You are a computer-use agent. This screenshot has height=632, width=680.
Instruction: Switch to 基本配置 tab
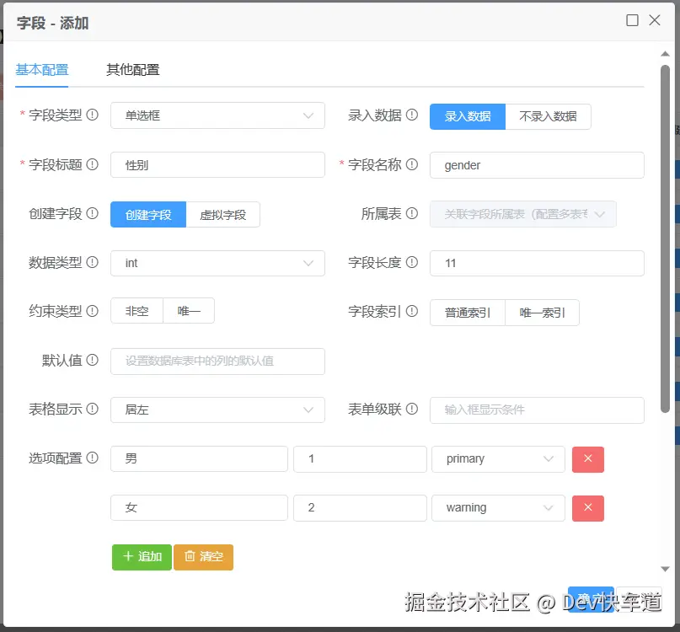[x=42, y=70]
